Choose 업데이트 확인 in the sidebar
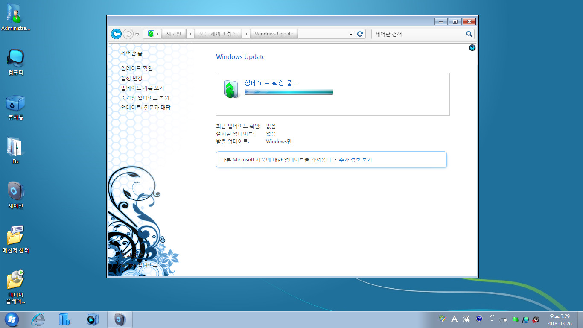583x328 pixels. pyautogui.click(x=137, y=68)
